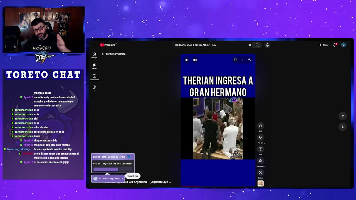Open Shorts in the sidebar
This screenshot has height=200, width=356.
pyautogui.click(x=94, y=66)
